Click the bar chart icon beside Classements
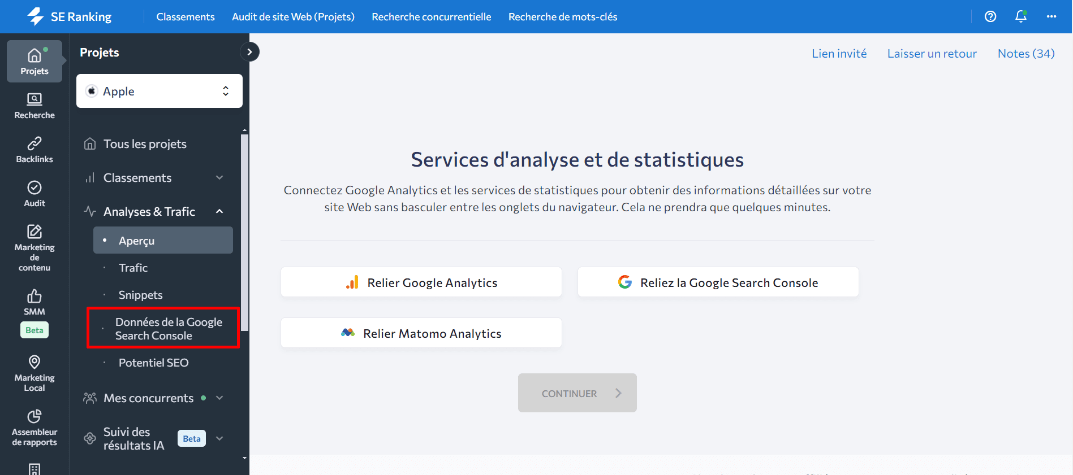Screen dimensions: 1073x475 [x=90, y=178]
